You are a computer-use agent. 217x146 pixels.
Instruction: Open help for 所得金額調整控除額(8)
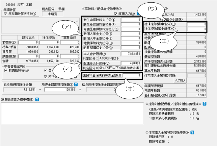76,84
